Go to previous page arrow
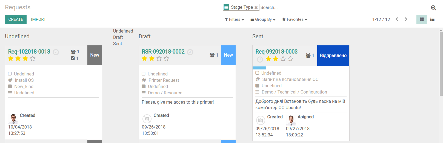Screen dimensions: 443x143 [x=397, y=19]
